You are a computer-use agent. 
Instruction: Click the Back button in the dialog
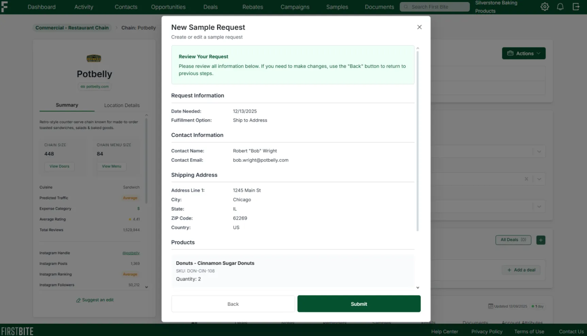pos(233,304)
